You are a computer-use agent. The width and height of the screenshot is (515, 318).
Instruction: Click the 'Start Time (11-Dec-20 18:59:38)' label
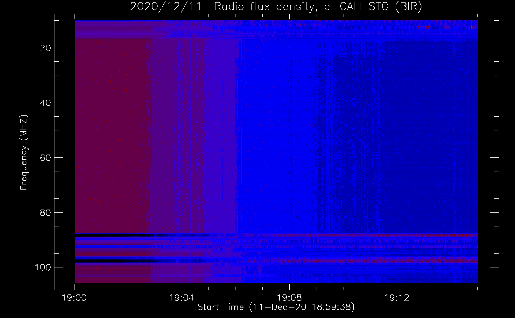pos(276,307)
